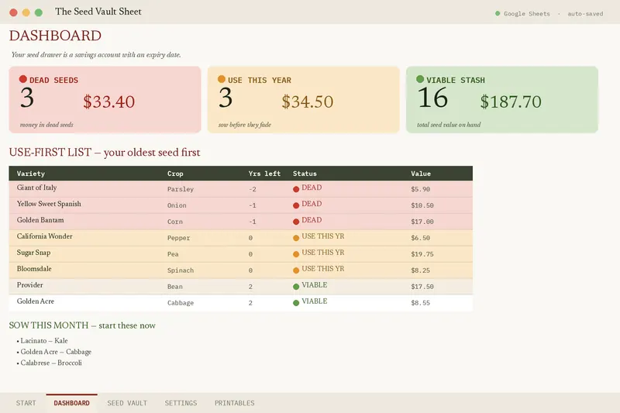The width and height of the screenshot is (620, 413).
Task: Click the $5.90 value cell
Action: [x=420, y=189]
